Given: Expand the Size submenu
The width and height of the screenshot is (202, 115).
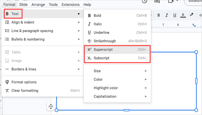Looking at the screenshot, I should (x=117, y=71).
